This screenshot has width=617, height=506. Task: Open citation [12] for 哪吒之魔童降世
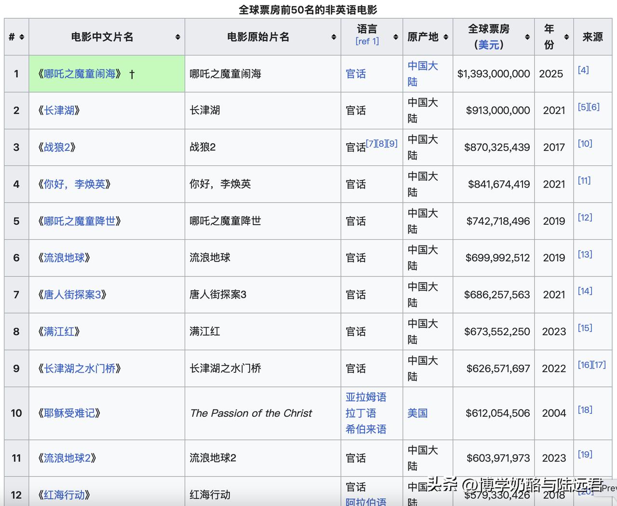pos(585,218)
